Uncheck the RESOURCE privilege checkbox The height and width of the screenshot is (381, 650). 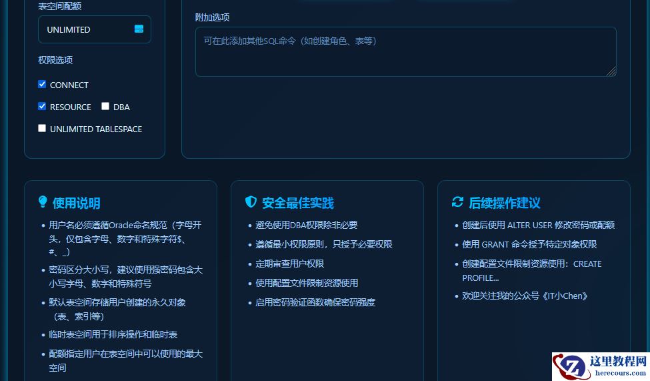tap(42, 106)
